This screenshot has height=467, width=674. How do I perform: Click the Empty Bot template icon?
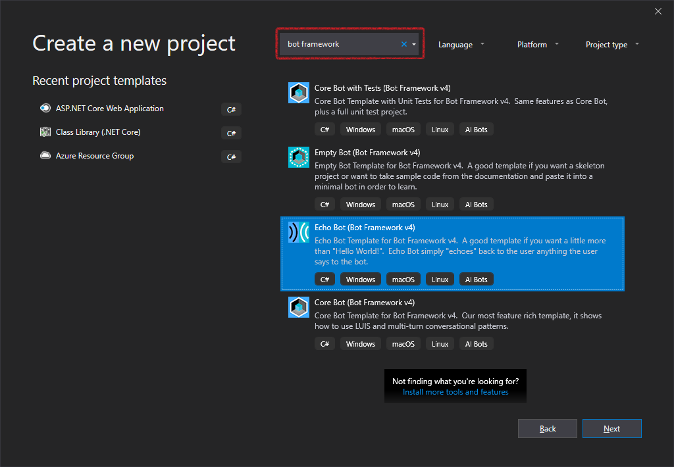click(x=298, y=157)
